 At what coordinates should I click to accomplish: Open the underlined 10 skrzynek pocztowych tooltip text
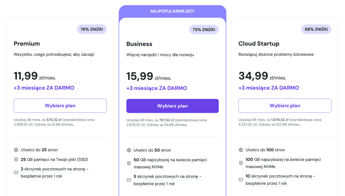(280, 180)
